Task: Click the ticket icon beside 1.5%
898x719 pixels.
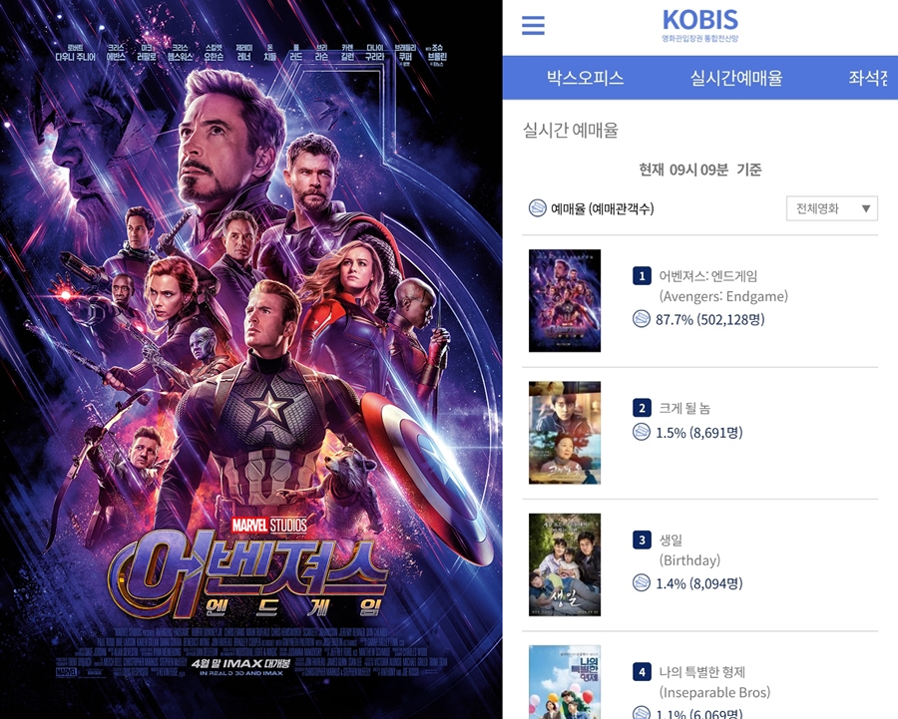Action: click(x=642, y=432)
